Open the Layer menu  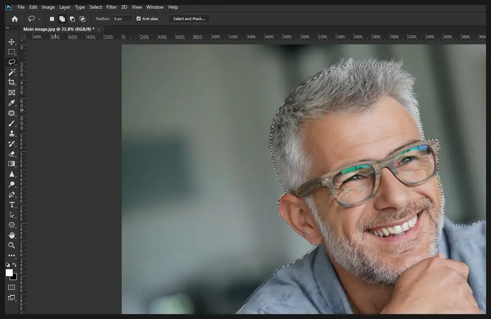coord(65,7)
